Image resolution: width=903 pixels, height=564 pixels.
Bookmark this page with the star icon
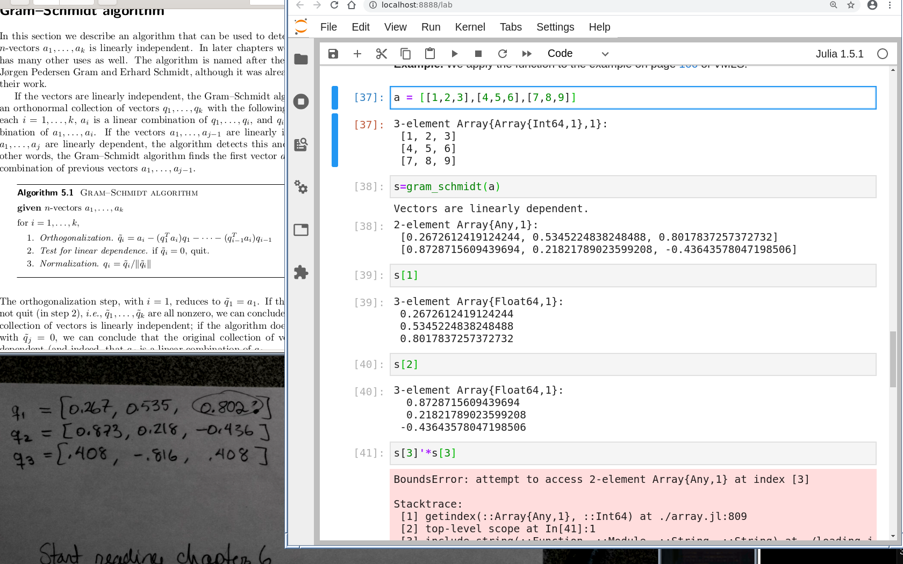(851, 5)
